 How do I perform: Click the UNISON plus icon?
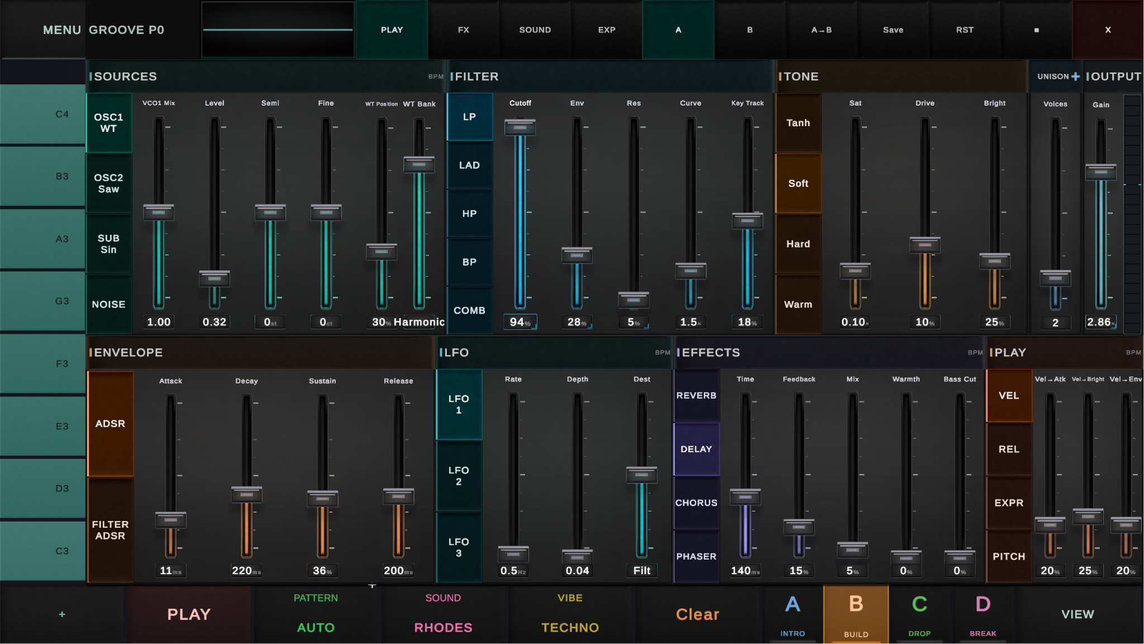pos(1075,77)
